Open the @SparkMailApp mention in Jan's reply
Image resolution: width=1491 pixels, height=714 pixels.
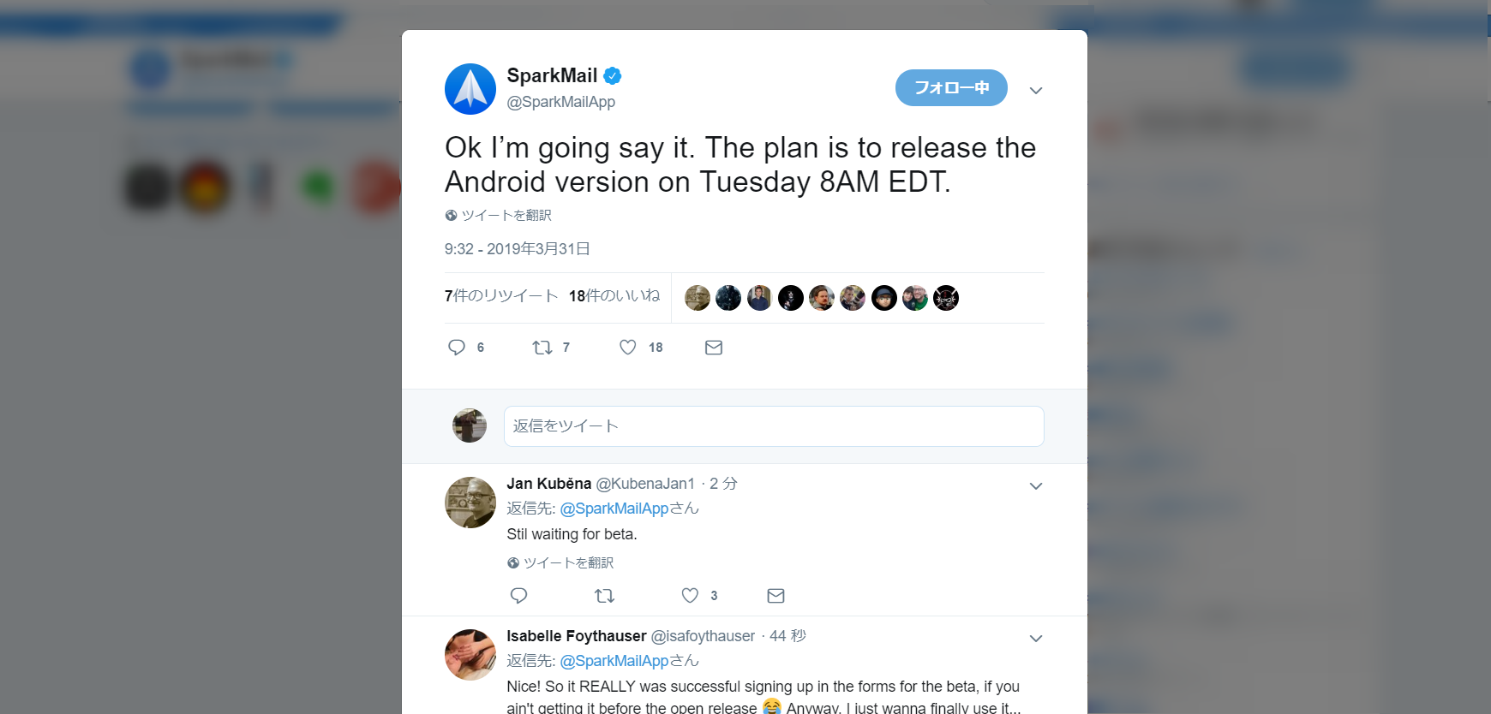click(614, 509)
